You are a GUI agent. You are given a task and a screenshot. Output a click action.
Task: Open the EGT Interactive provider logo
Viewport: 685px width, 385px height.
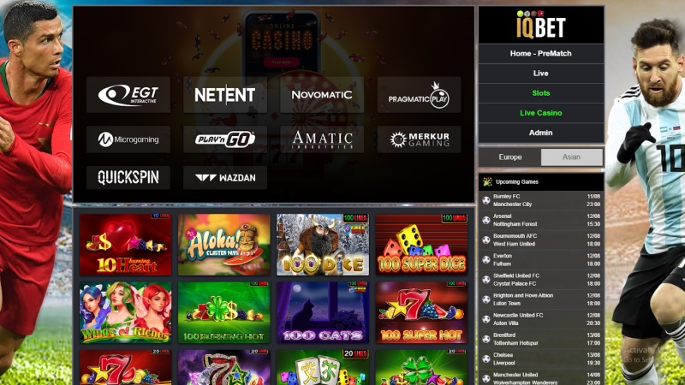(x=128, y=95)
